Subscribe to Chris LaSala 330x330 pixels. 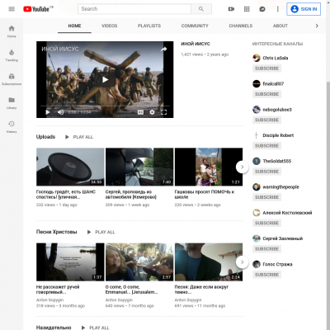point(266,68)
